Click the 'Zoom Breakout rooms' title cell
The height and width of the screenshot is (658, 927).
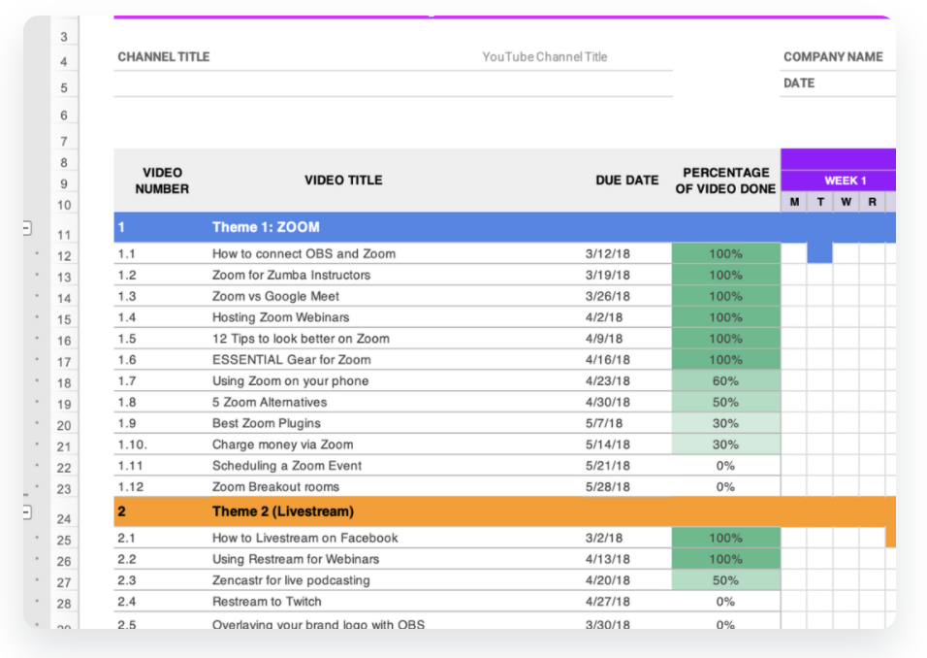tap(275, 487)
